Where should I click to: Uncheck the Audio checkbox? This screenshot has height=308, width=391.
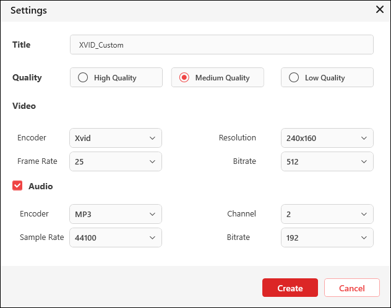pos(17,186)
